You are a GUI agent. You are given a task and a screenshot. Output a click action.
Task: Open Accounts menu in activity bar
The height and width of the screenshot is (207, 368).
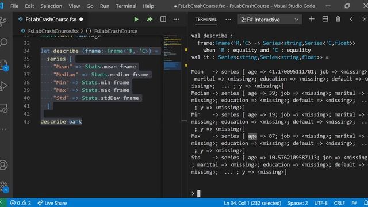[3, 165]
